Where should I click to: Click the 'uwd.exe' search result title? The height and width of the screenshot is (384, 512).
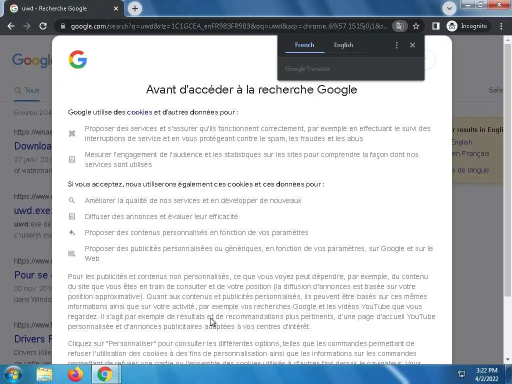pos(32,210)
